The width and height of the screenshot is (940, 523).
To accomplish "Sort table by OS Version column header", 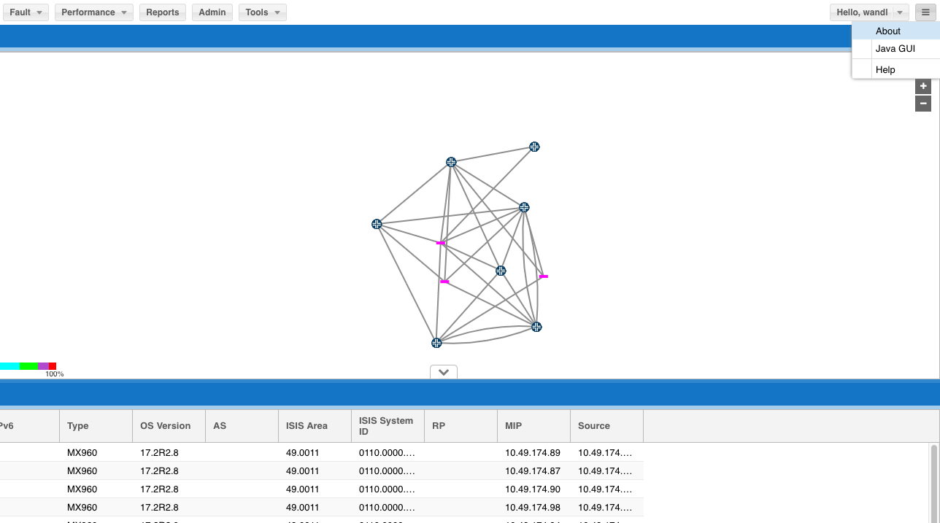I will pos(166,426).
